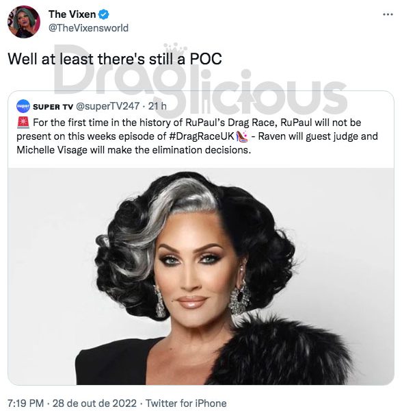402x411 pixels.
Task: Open the SUPER TV account name
Action: [53, 107]
